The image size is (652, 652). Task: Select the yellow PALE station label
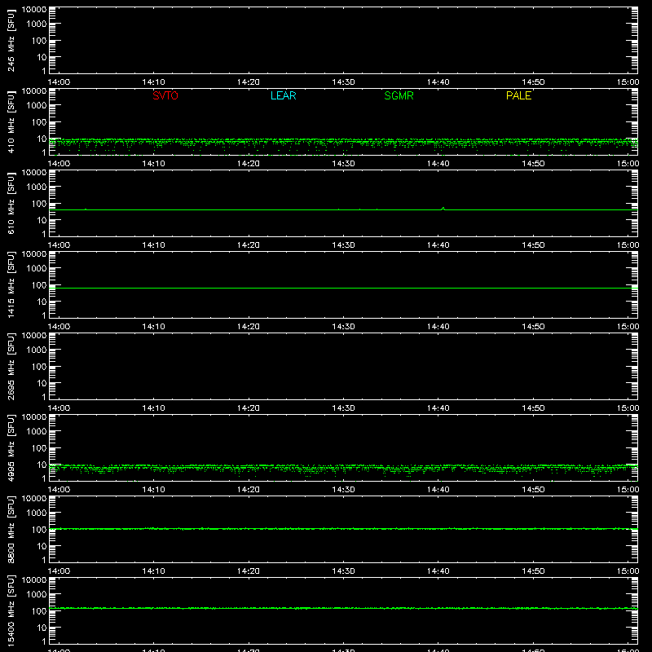point(518,95)
